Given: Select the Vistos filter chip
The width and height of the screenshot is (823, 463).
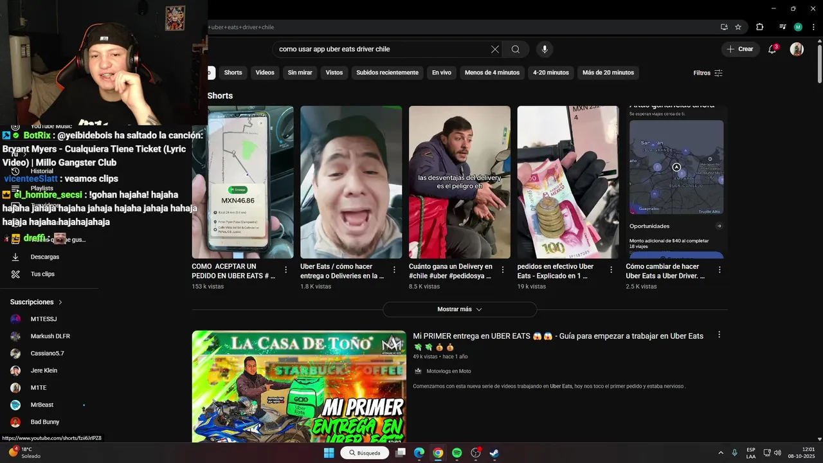Looking at the screenshot, I should [x=334, y=73].
